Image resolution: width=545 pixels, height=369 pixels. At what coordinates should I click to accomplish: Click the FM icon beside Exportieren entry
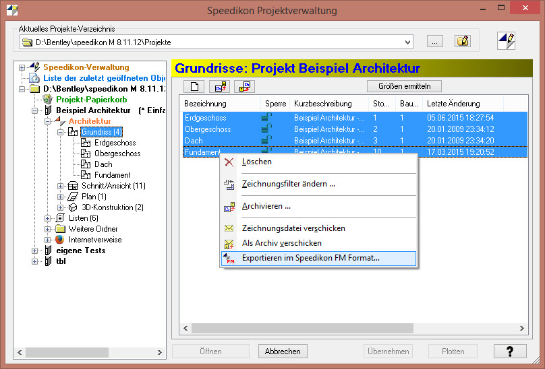[x=229, y=259]
